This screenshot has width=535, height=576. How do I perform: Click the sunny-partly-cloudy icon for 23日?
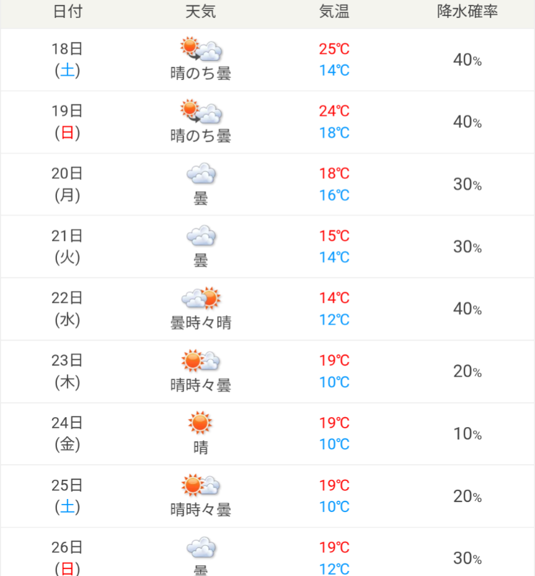click(x=201, y=361)
